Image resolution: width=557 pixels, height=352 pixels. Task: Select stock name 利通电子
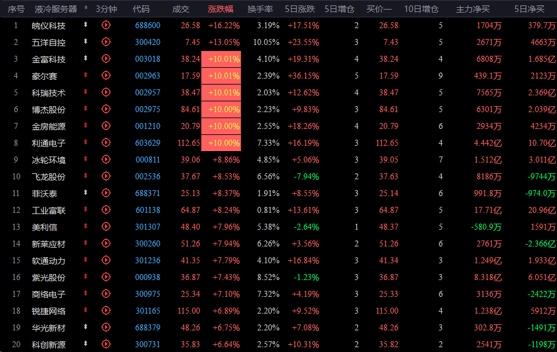click(49, 143)
